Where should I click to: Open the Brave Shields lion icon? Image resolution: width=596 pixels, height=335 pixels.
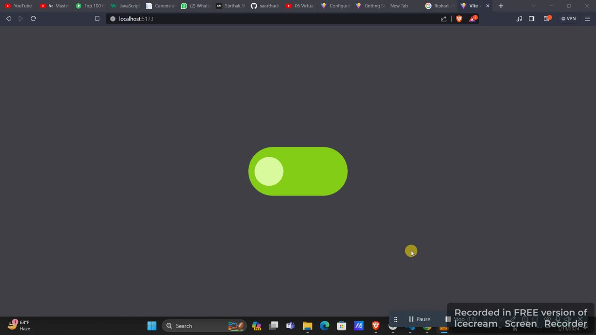coord(459,19)
